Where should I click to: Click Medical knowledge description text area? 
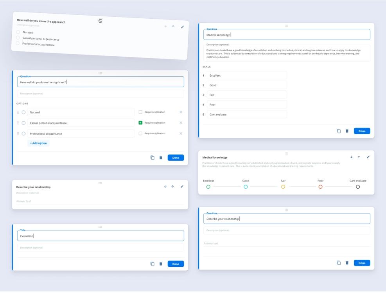click(287, 54)
